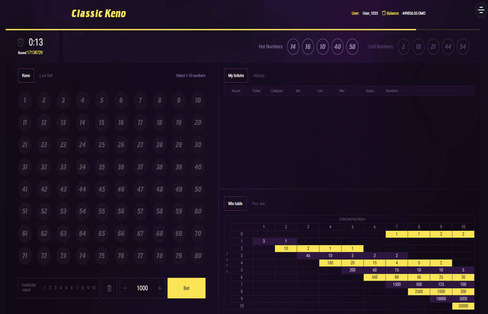
Task: Random select 7 numbers
Action: [77, 288]
